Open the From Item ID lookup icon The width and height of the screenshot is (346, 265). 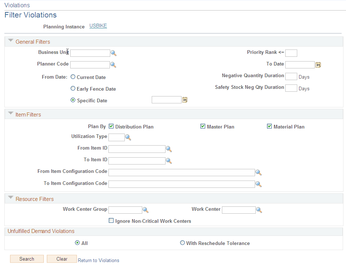(x=168, y=149)
